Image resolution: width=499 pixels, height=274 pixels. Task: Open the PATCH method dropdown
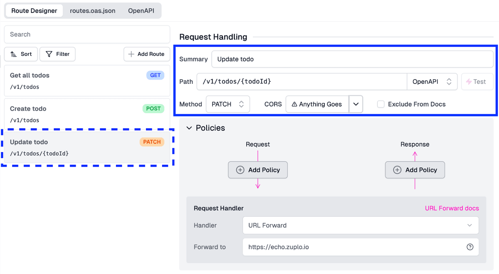pyautogui.click(x=228, y=104)
